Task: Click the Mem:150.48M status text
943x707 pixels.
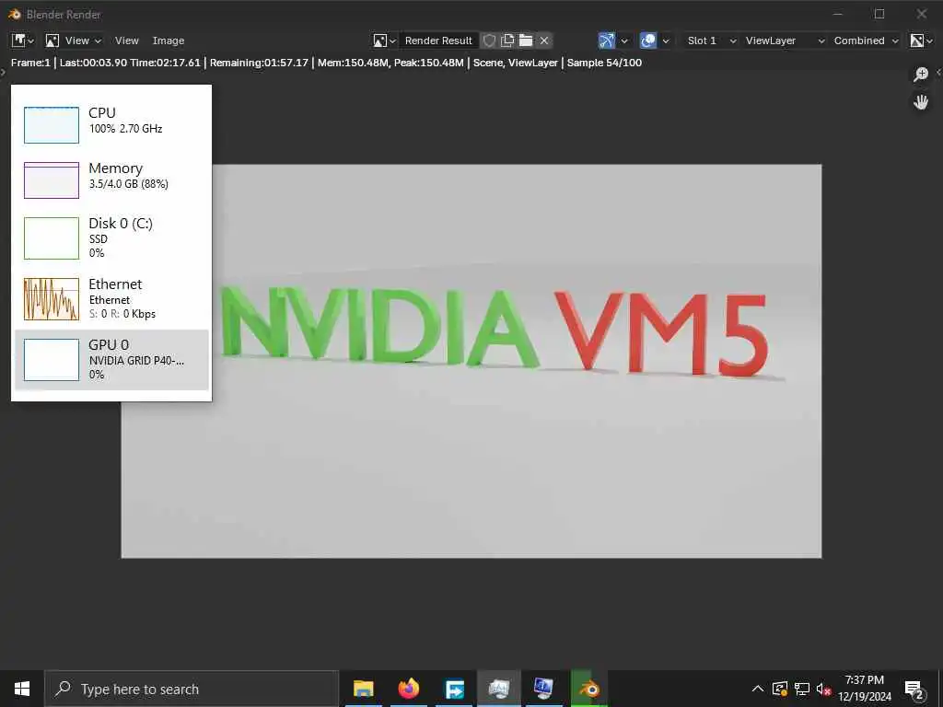Action: (x=353, y=63)
